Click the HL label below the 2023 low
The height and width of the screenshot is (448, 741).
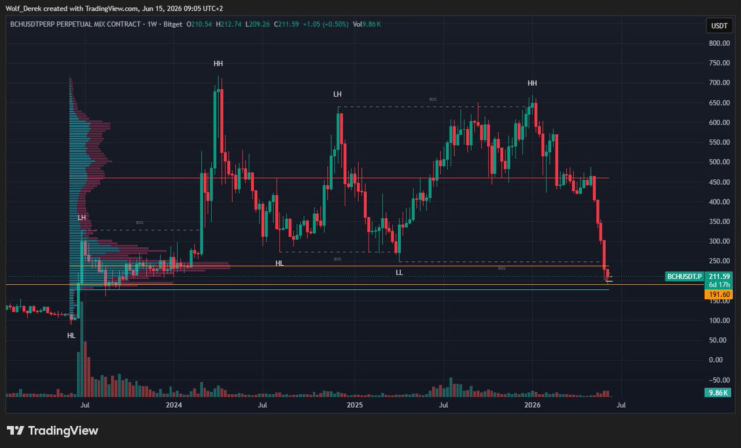click(x=71, y=336)
